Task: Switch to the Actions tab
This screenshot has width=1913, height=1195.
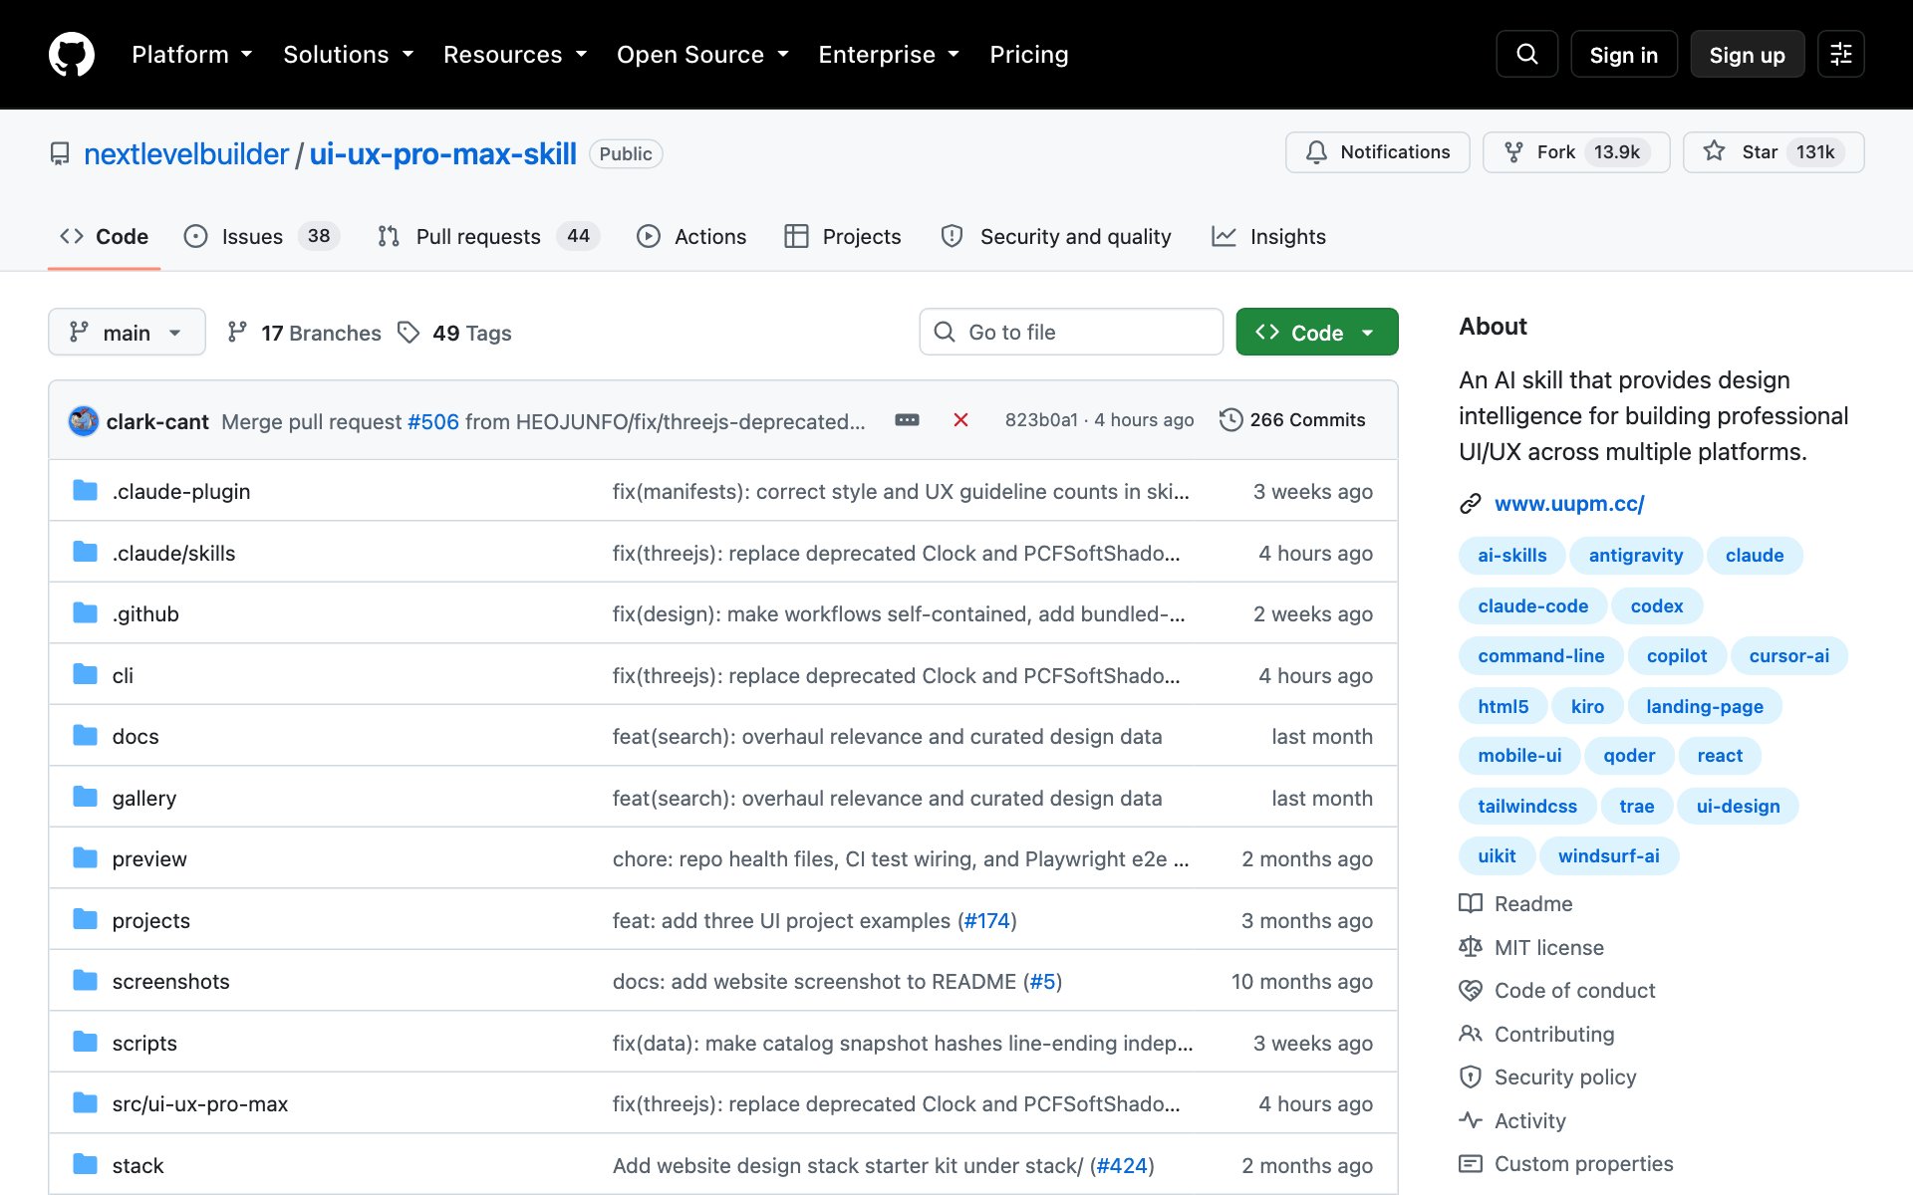Action: click(x=691, y=236)
